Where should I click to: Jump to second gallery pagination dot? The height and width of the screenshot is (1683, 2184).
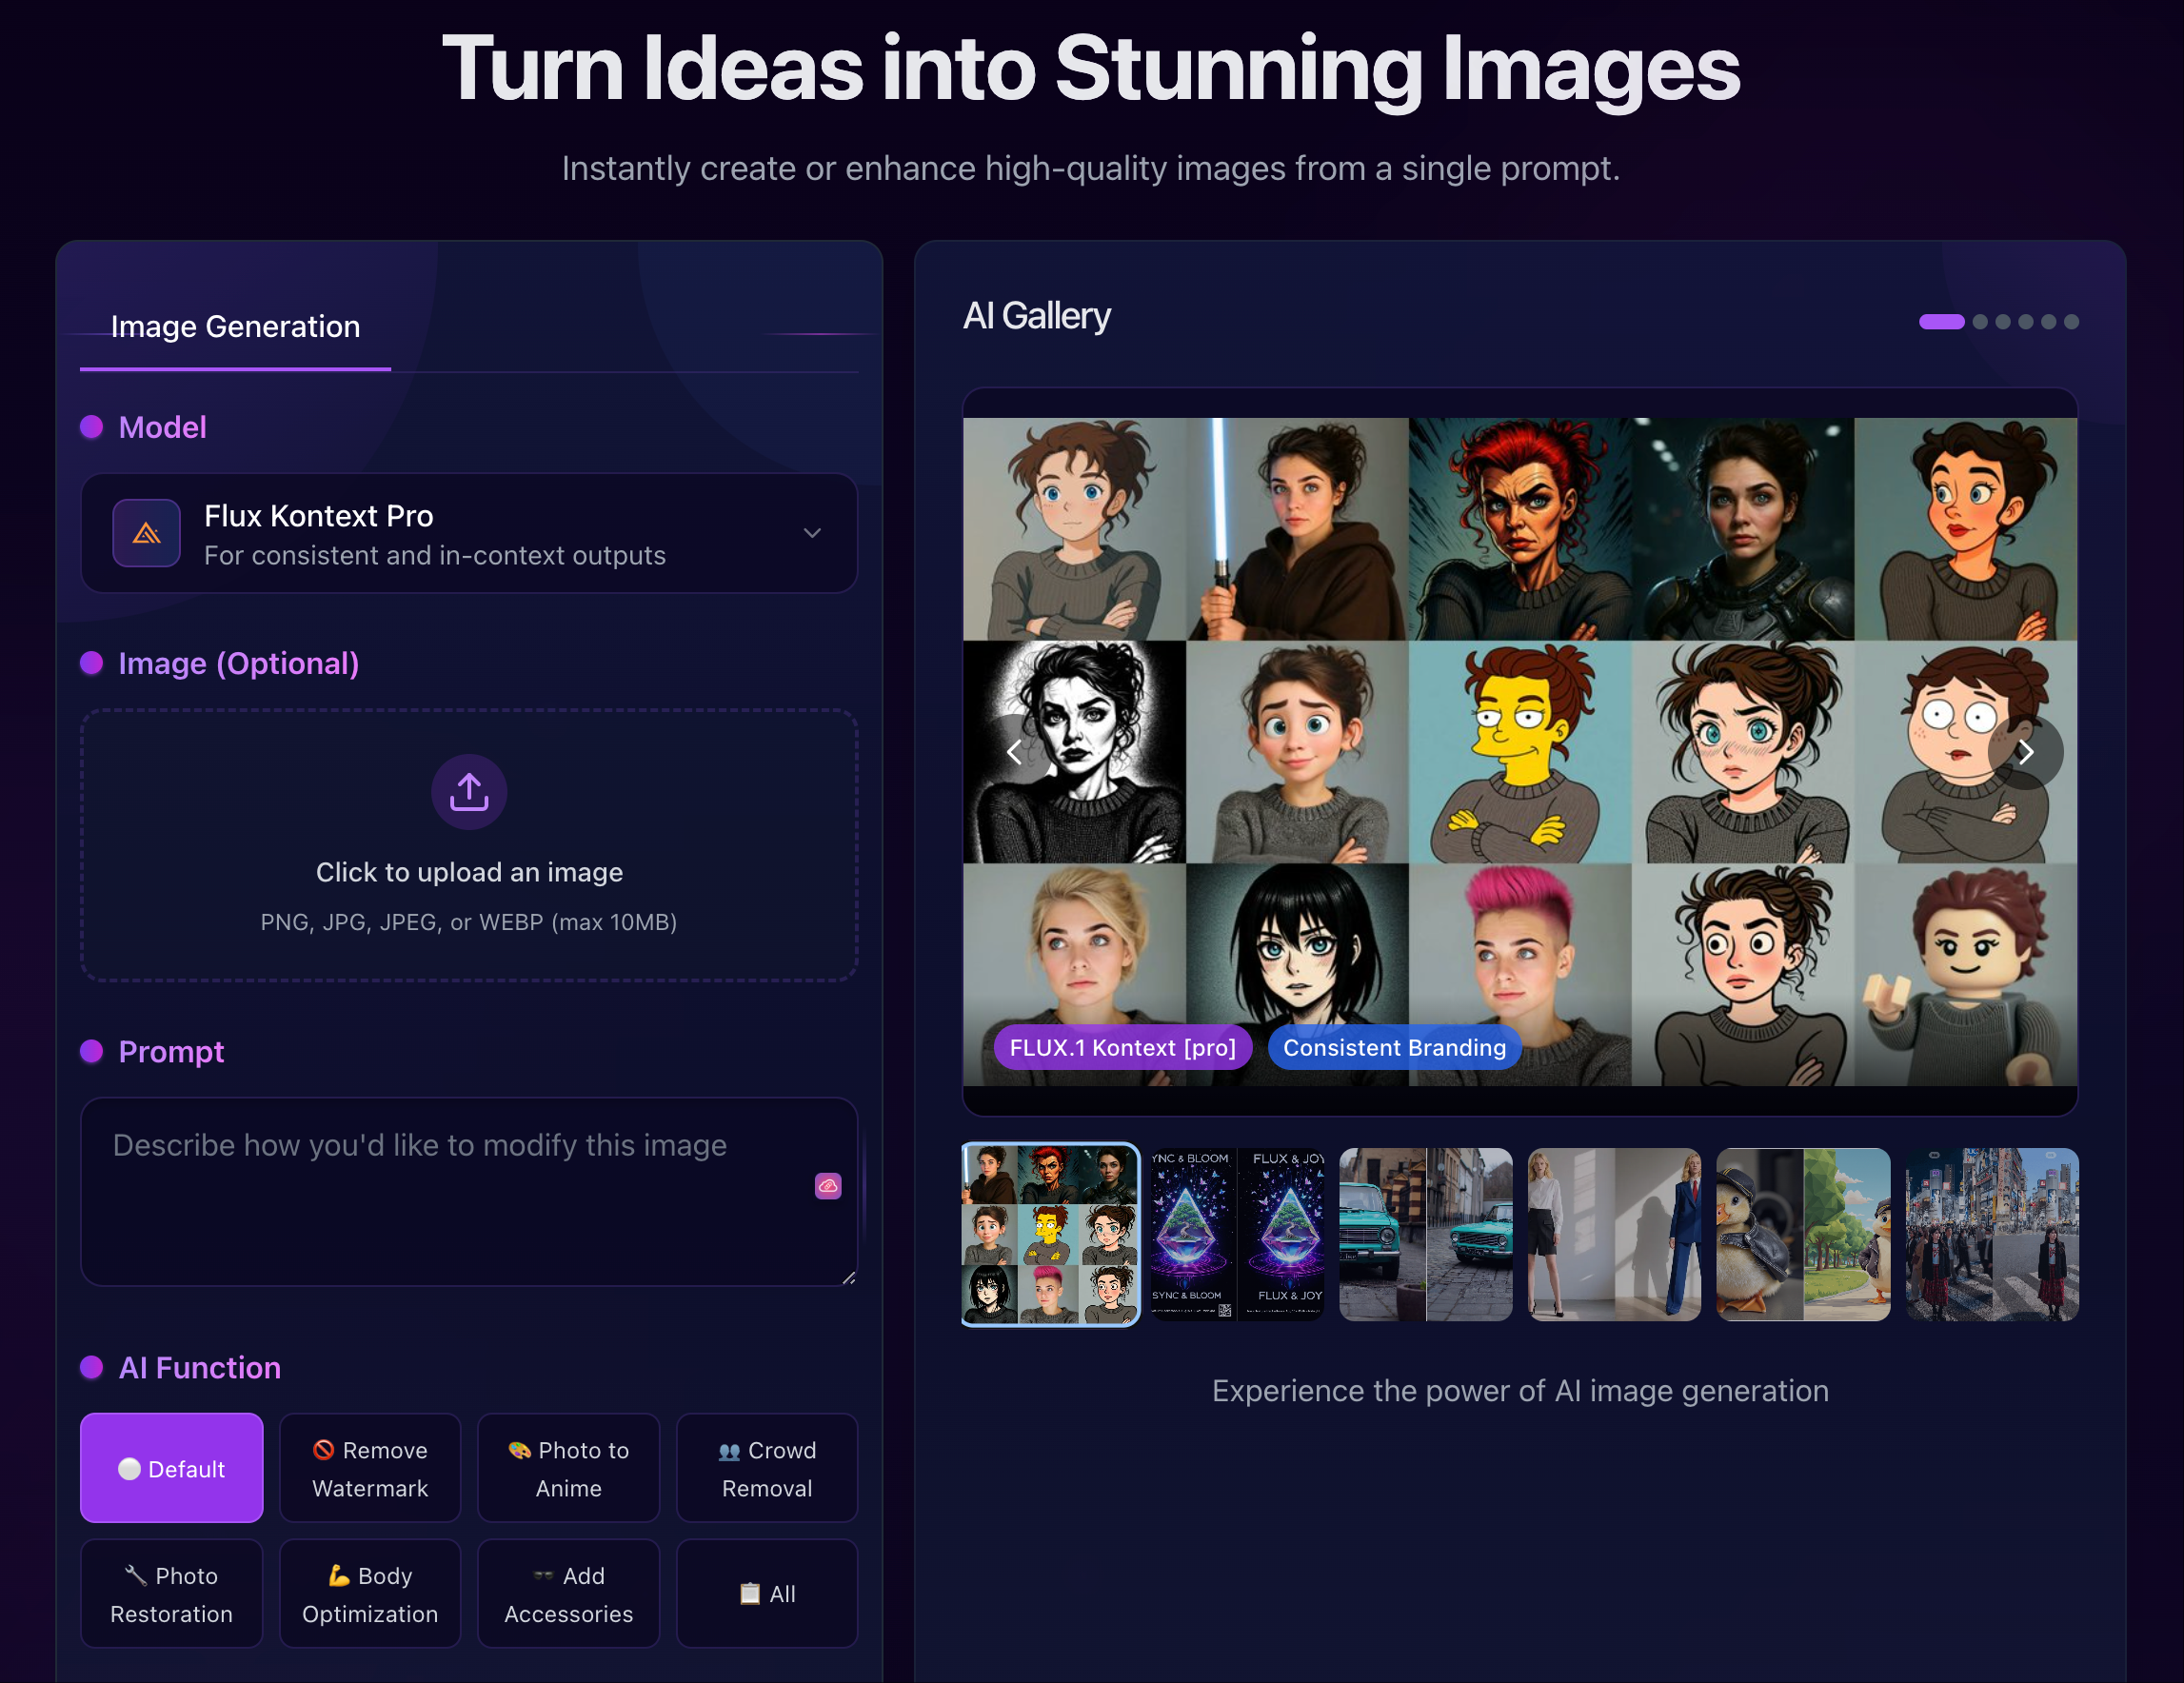coord(1980,322)
